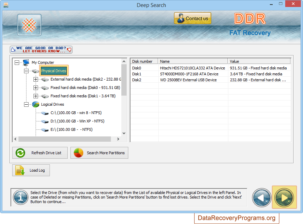The width and height of the screenshot is (303, 224).
Task: Click 'ST4000DM000-1F2168 ATA Device' cell
Action: (189, 74)
